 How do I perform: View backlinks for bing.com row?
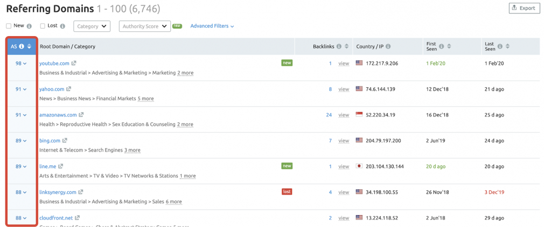344,141
